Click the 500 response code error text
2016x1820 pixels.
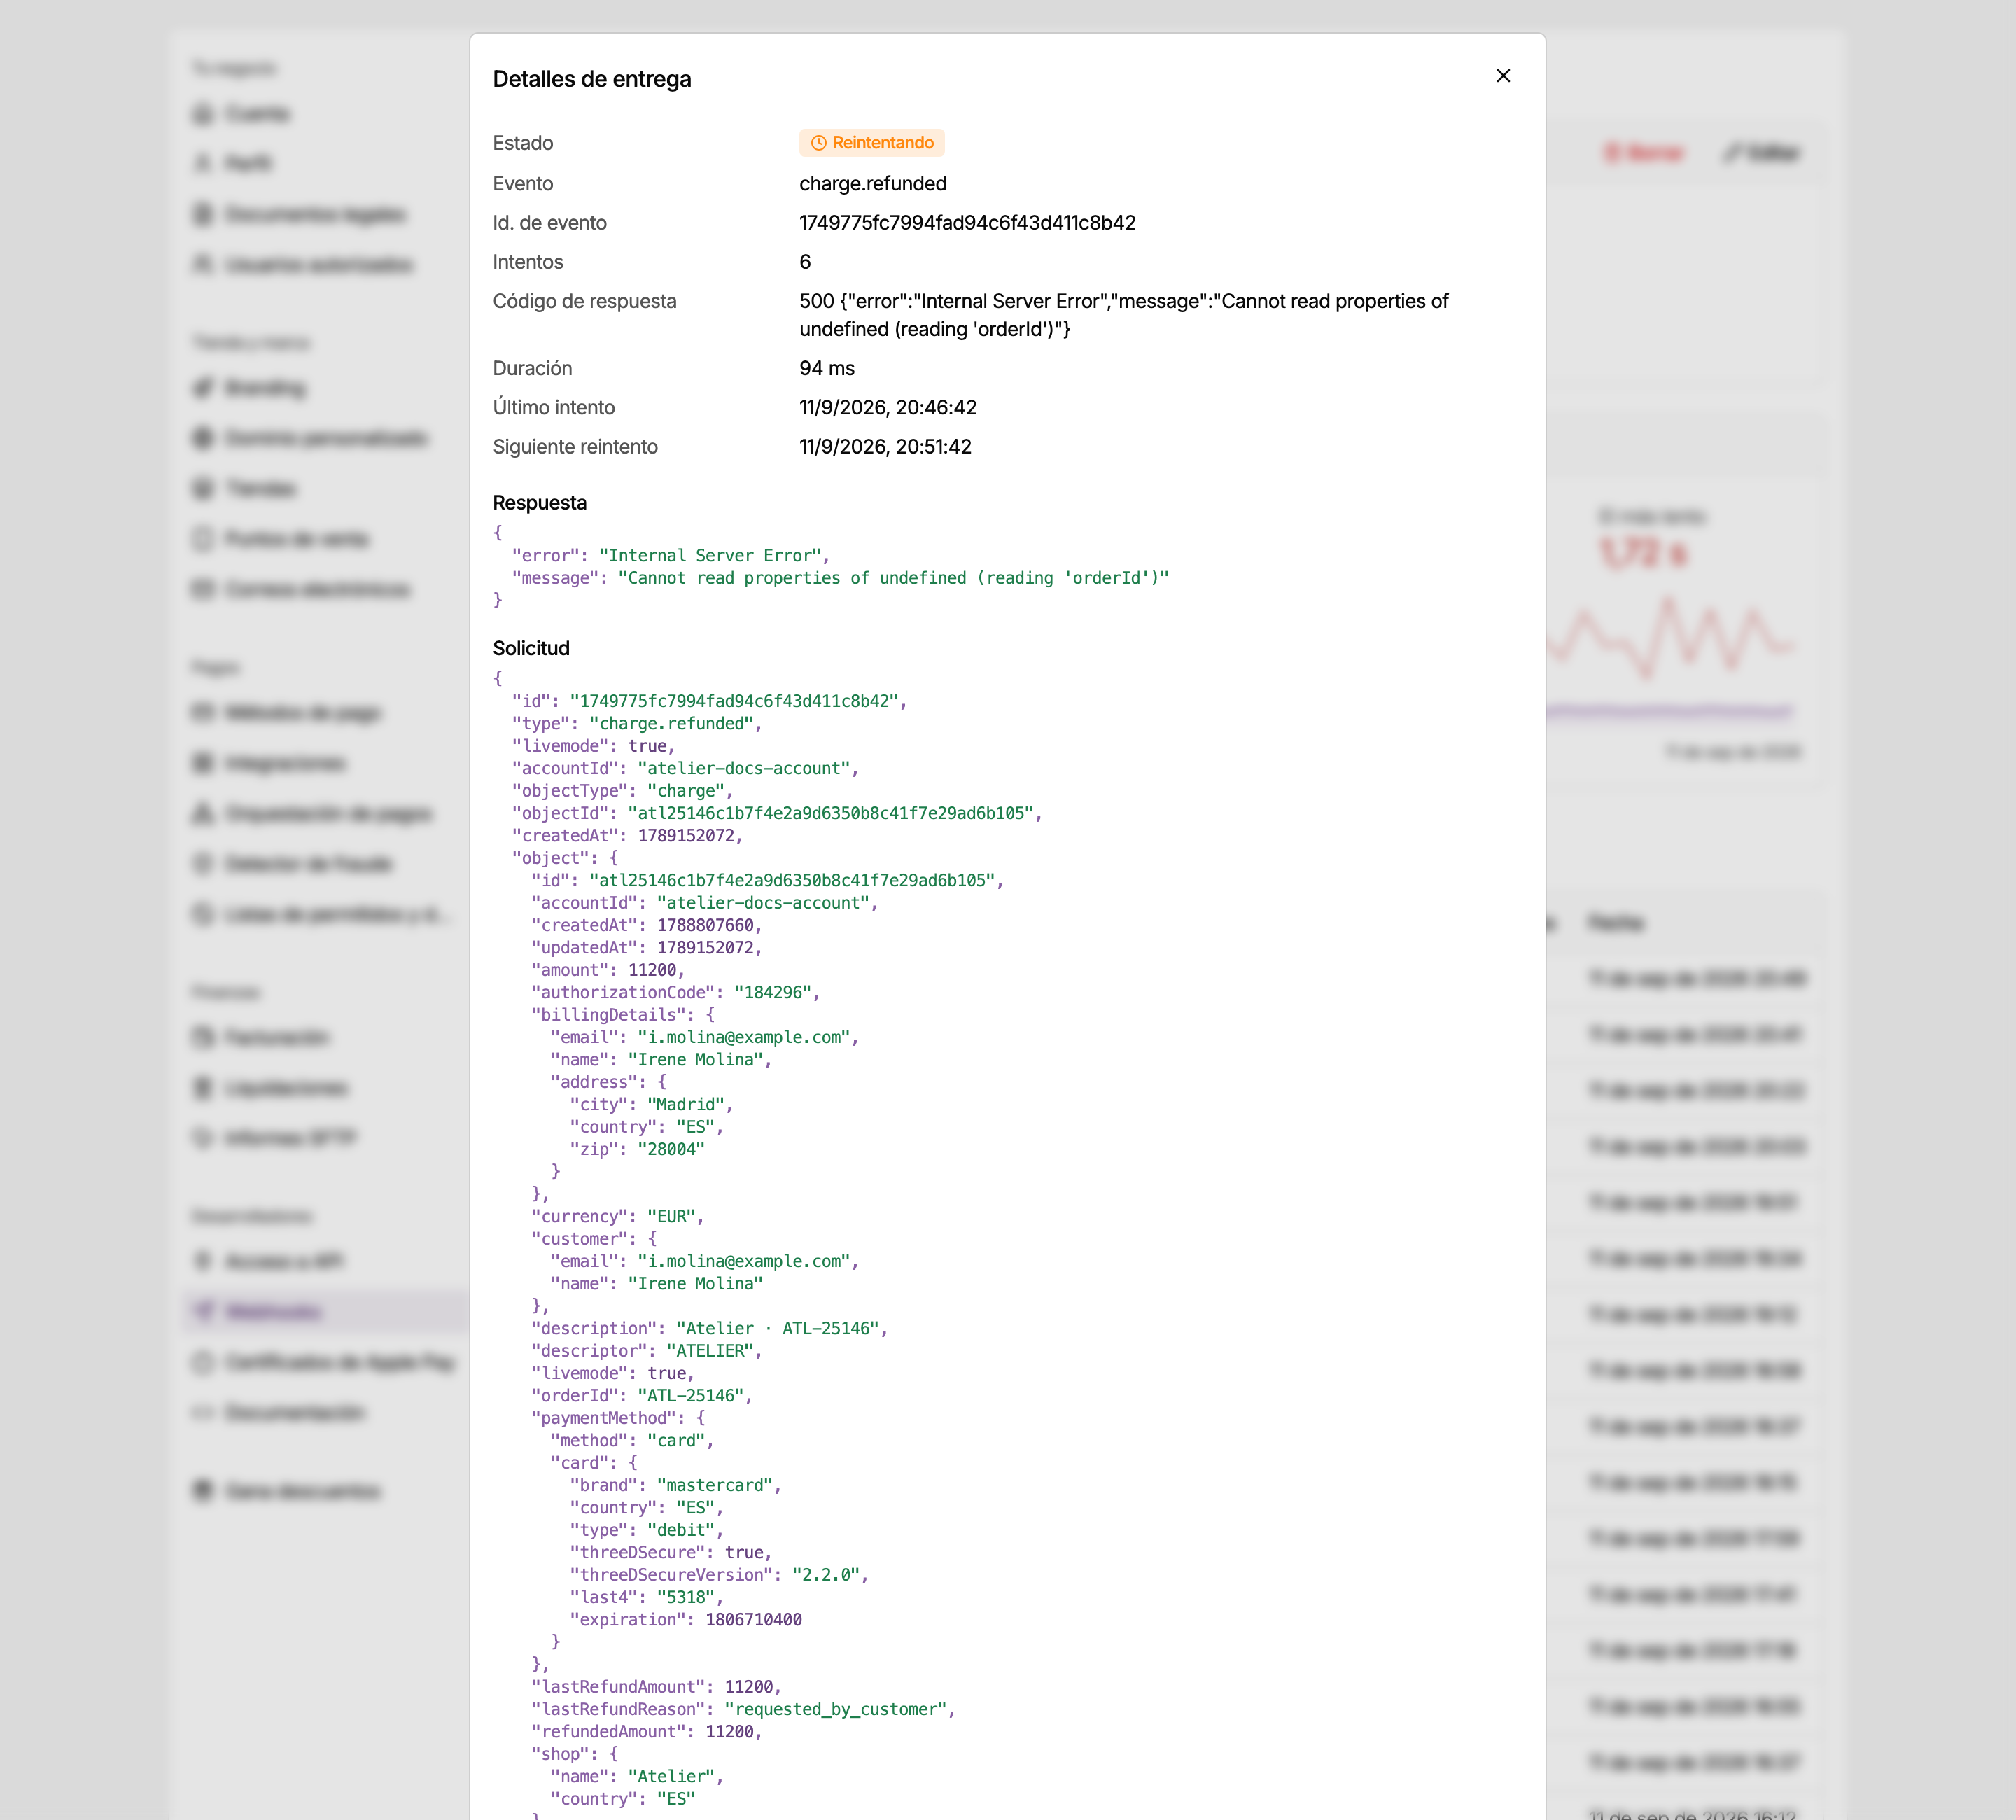coord(1124,315)
